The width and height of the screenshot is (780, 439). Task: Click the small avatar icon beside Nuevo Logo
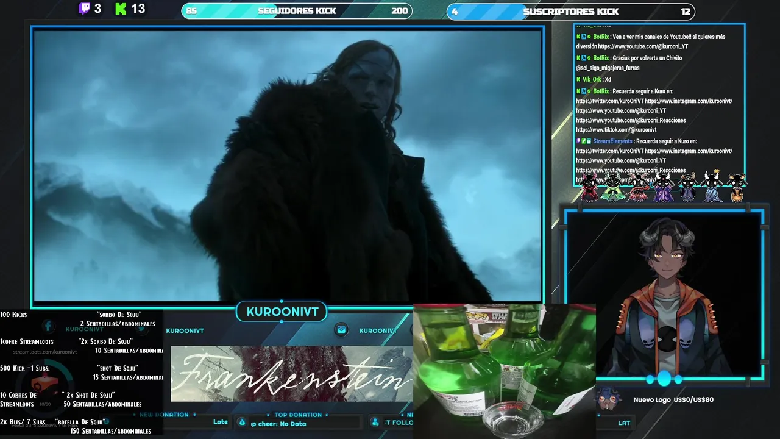pos(608,399)
